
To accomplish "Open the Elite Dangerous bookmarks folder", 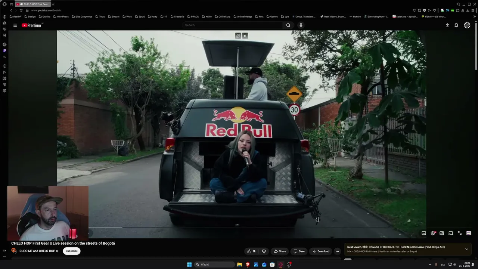I will tap(82, 16).
